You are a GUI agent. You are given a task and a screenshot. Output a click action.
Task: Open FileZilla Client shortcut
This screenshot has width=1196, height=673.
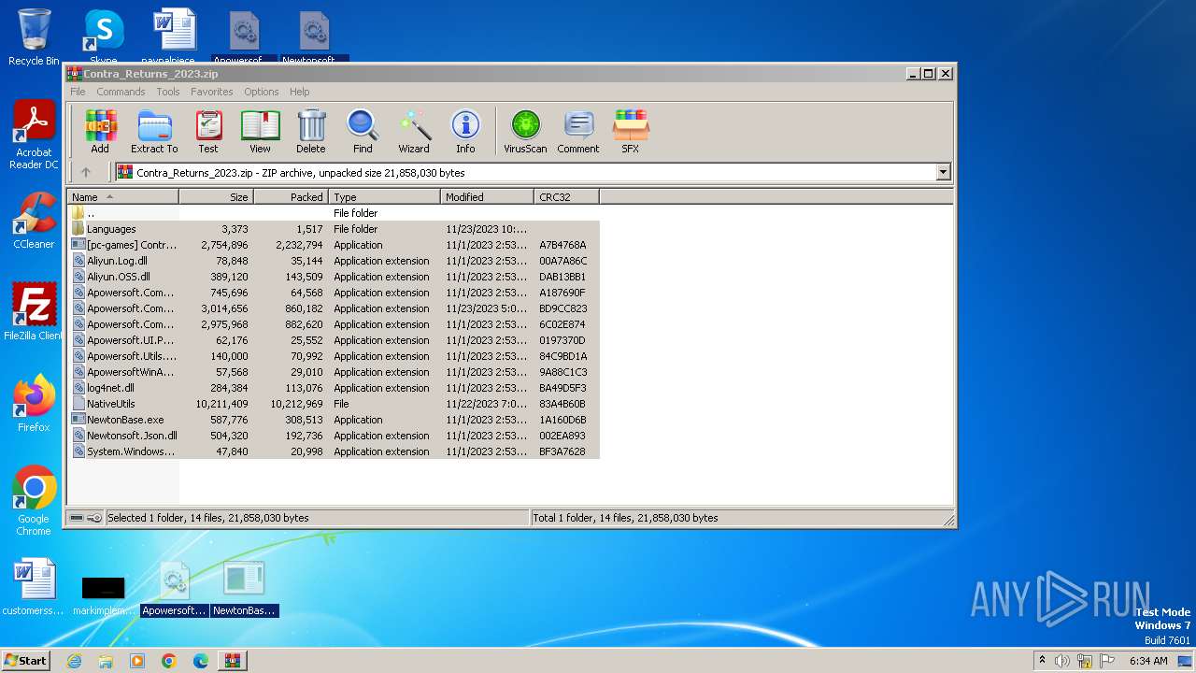coord(34,312)
